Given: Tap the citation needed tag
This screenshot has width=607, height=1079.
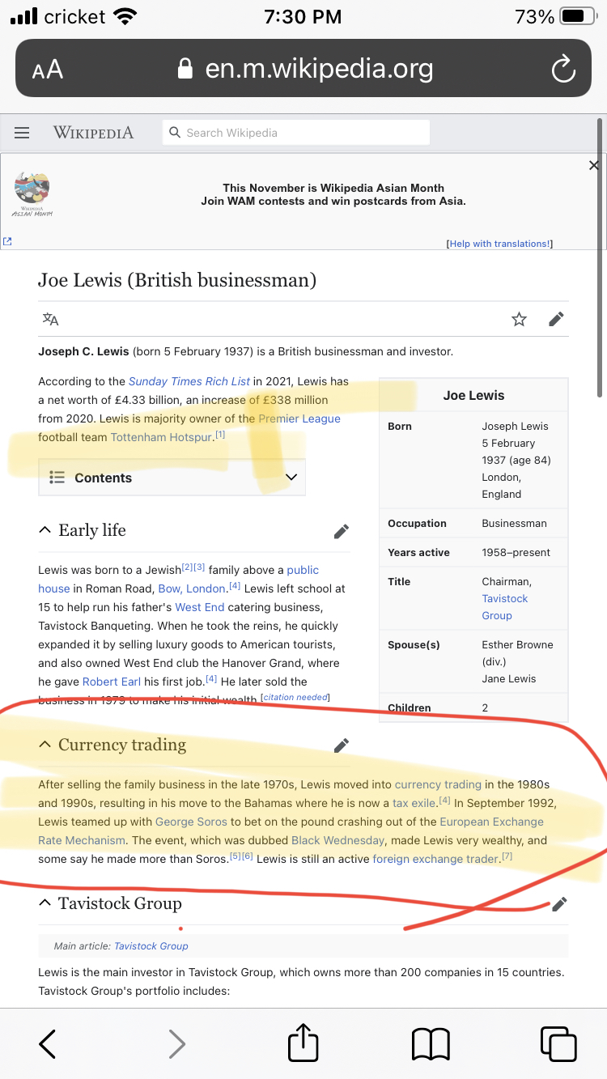Looking at the screenshot, I should 295,697.
